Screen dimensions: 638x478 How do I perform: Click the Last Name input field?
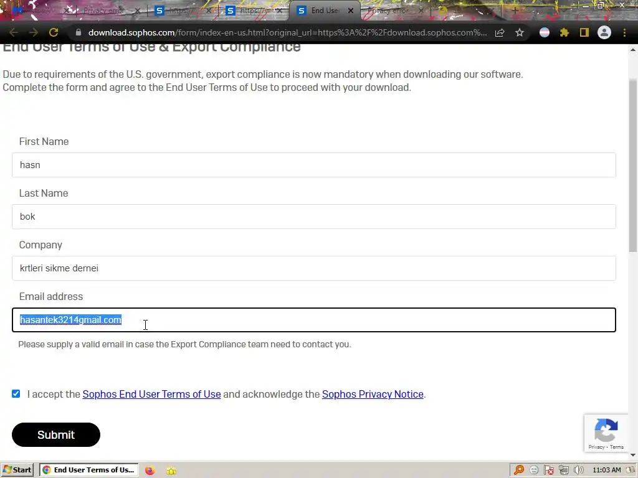coord(314,216)
